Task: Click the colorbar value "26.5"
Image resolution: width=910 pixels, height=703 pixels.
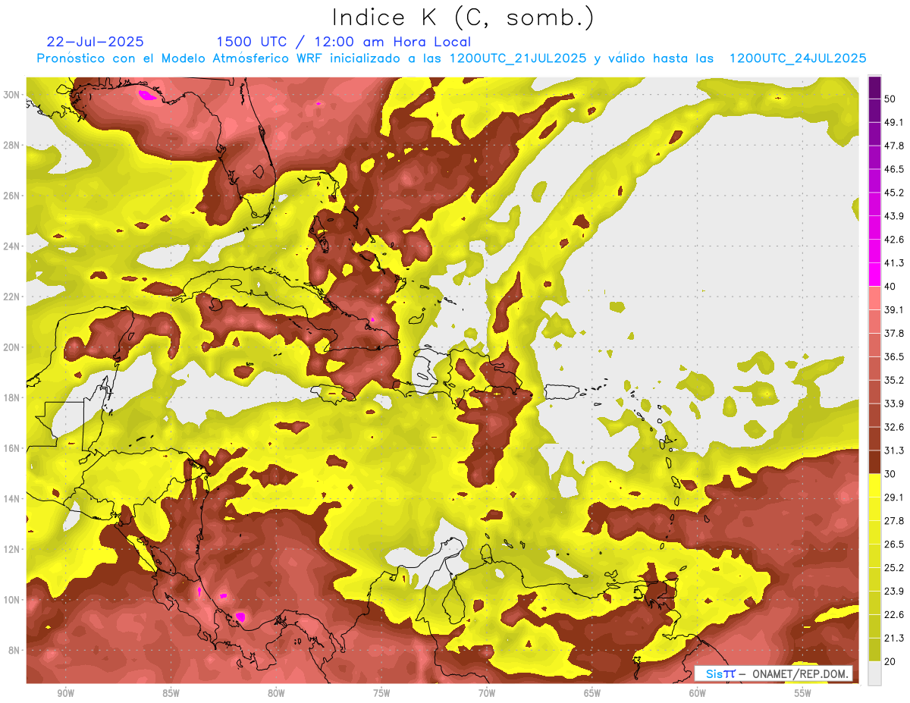Action: (894, 545)
